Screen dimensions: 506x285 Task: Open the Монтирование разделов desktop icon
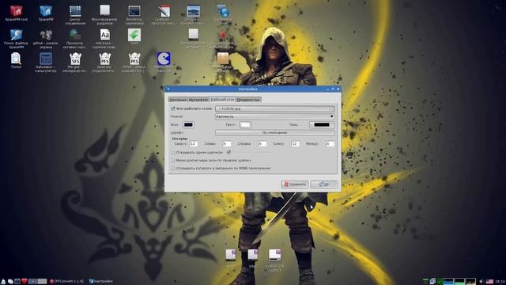[104, 10]
